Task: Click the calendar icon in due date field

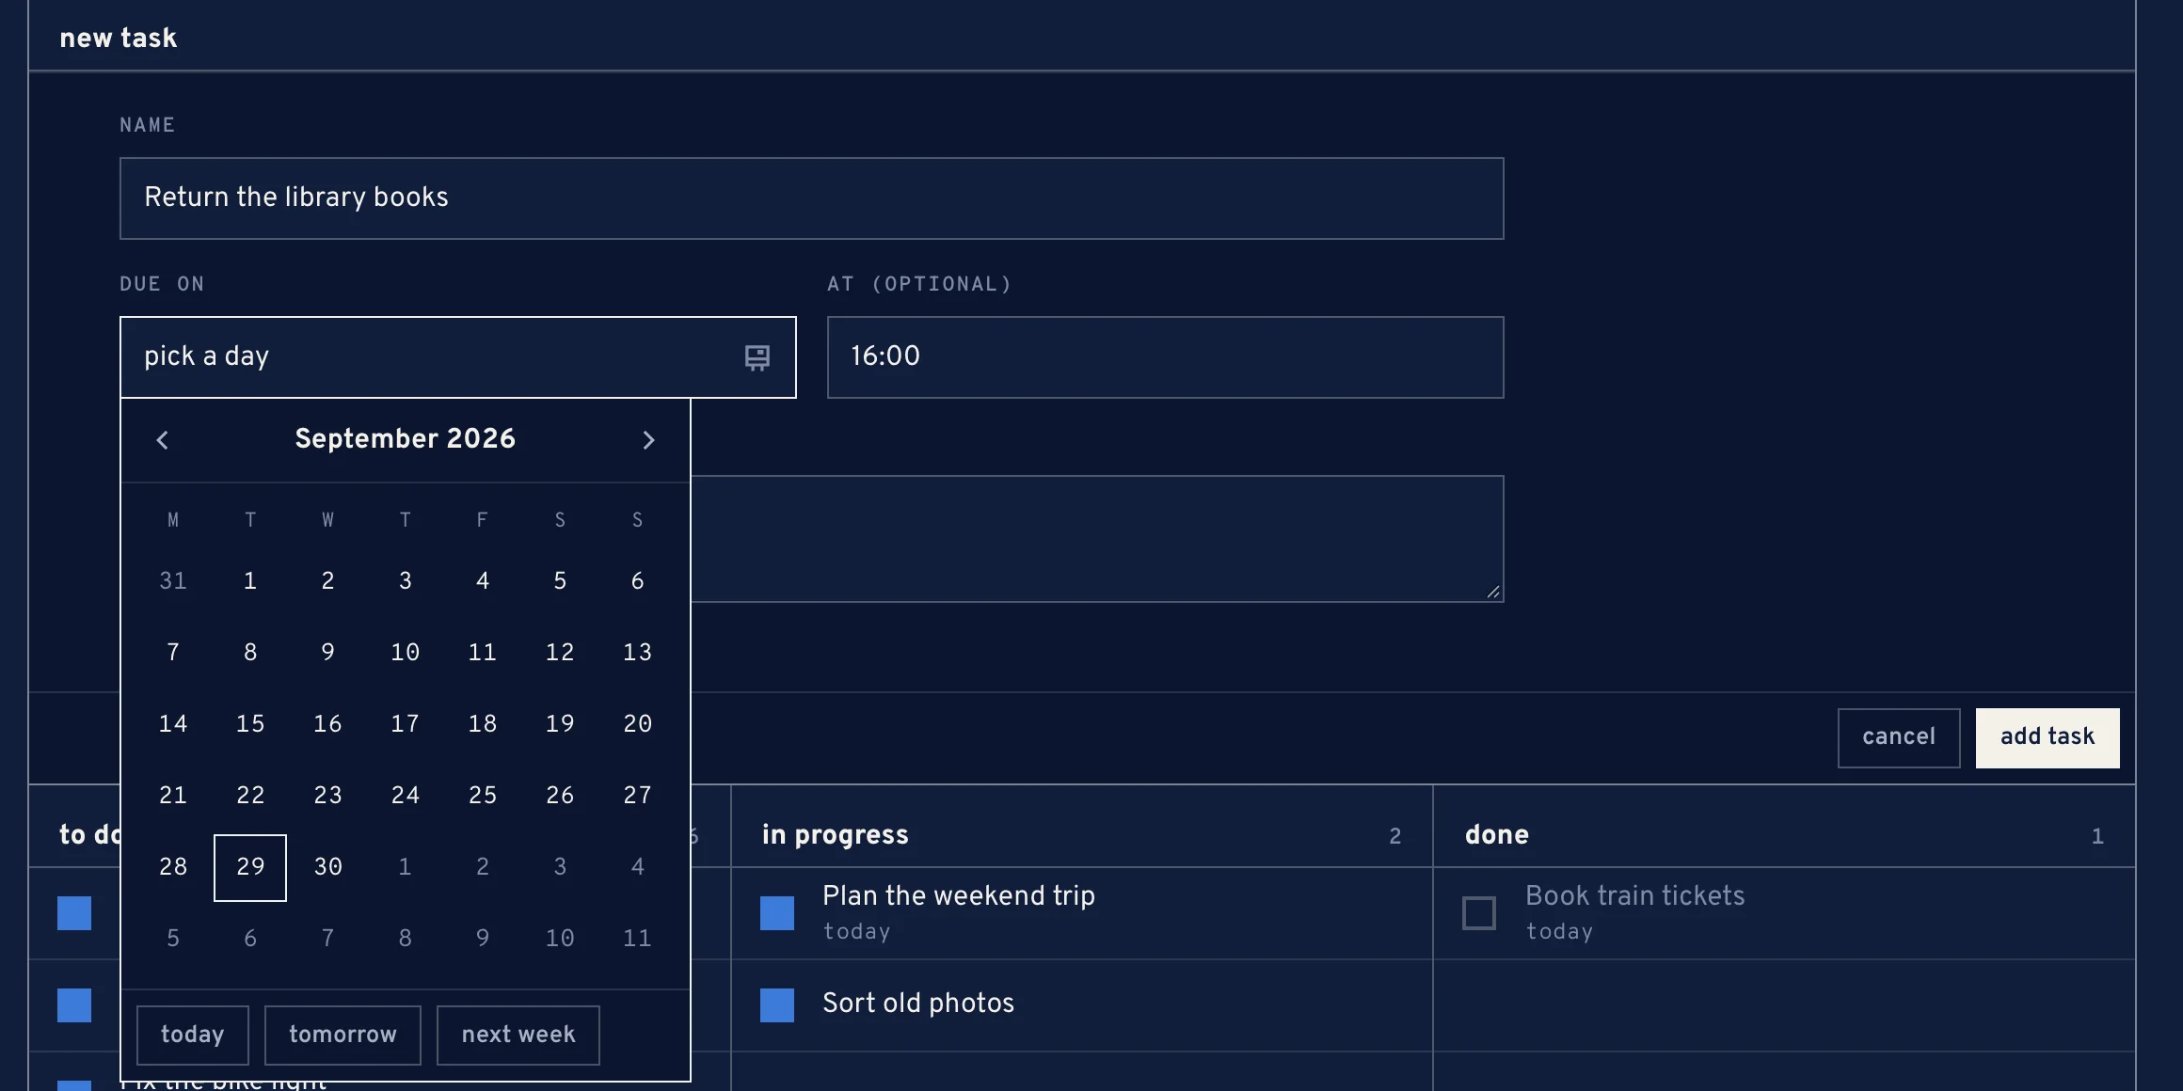Action: [757, 357]
